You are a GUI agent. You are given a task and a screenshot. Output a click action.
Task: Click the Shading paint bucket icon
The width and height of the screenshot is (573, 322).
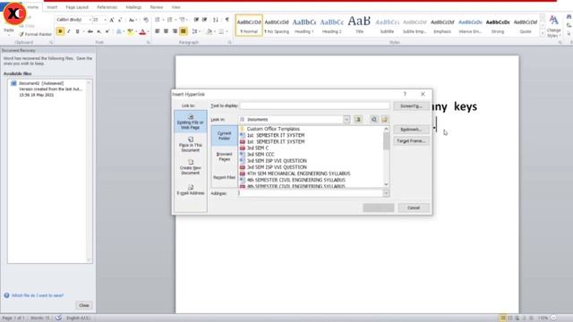tap(209, 32)
